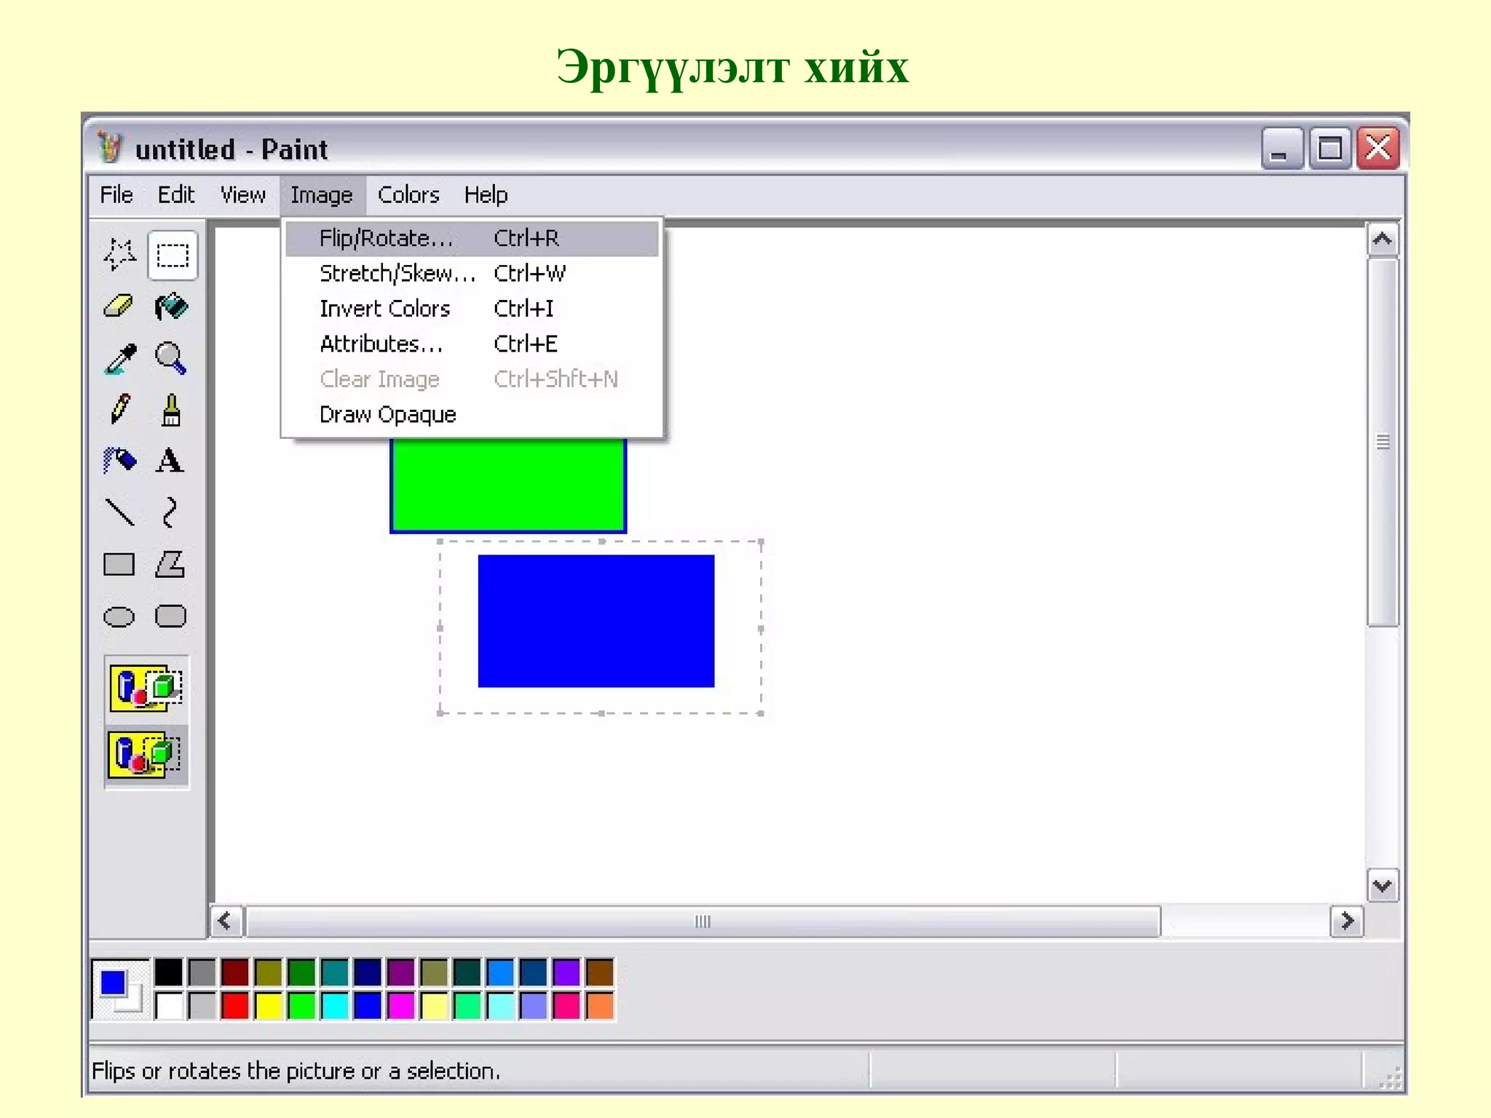Pick cyan from the color palette
Screen dimensions: 1491x1118
tap(335, 1006)
